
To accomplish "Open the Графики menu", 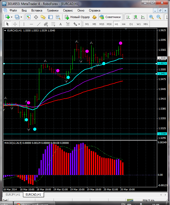I will coord(53,10).
